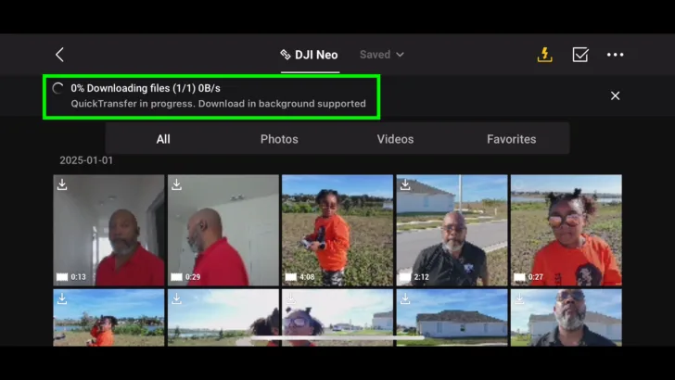Cancel the download with the X button
The height and width of the screenshot is (380, 675).
coord(615,95)
